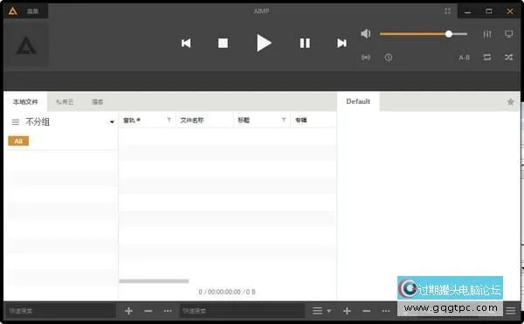Pause the current track

click(x=305, y=43)
